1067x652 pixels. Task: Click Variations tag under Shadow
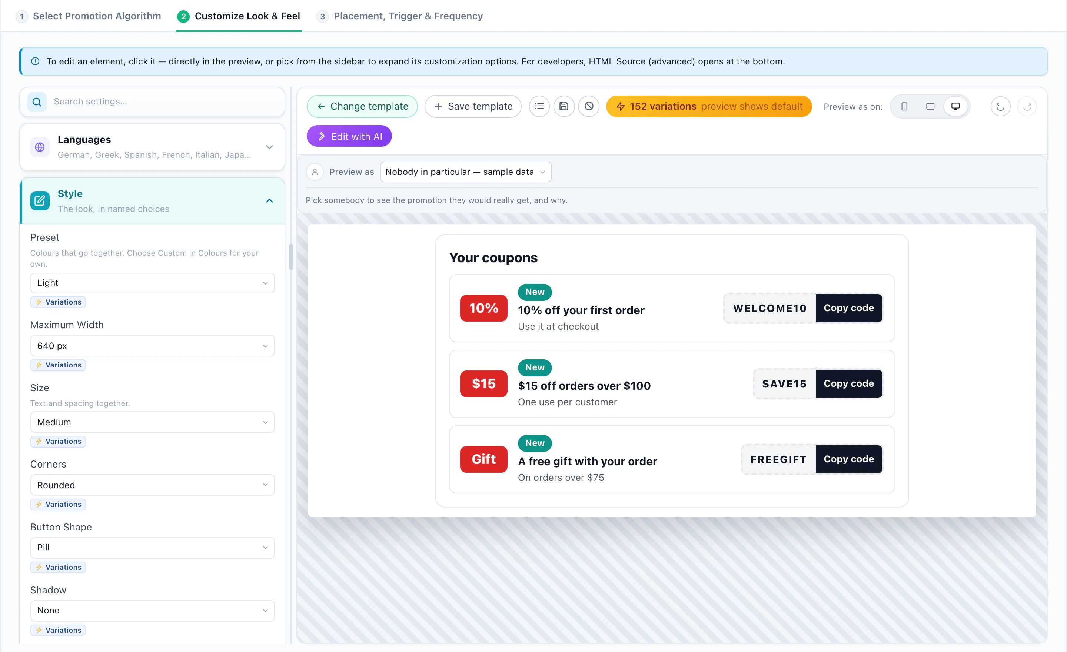58,631
